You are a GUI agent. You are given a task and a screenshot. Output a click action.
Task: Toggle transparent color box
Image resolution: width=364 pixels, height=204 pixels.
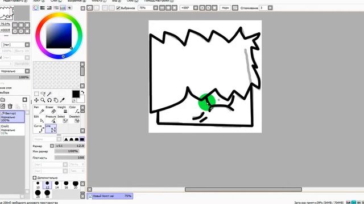73,101
